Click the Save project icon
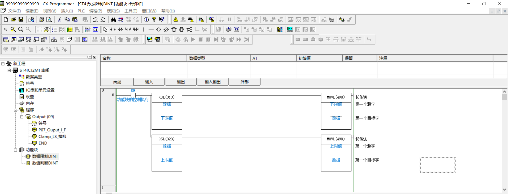Viewport: 508px width, 194px height. click(21, 20)
